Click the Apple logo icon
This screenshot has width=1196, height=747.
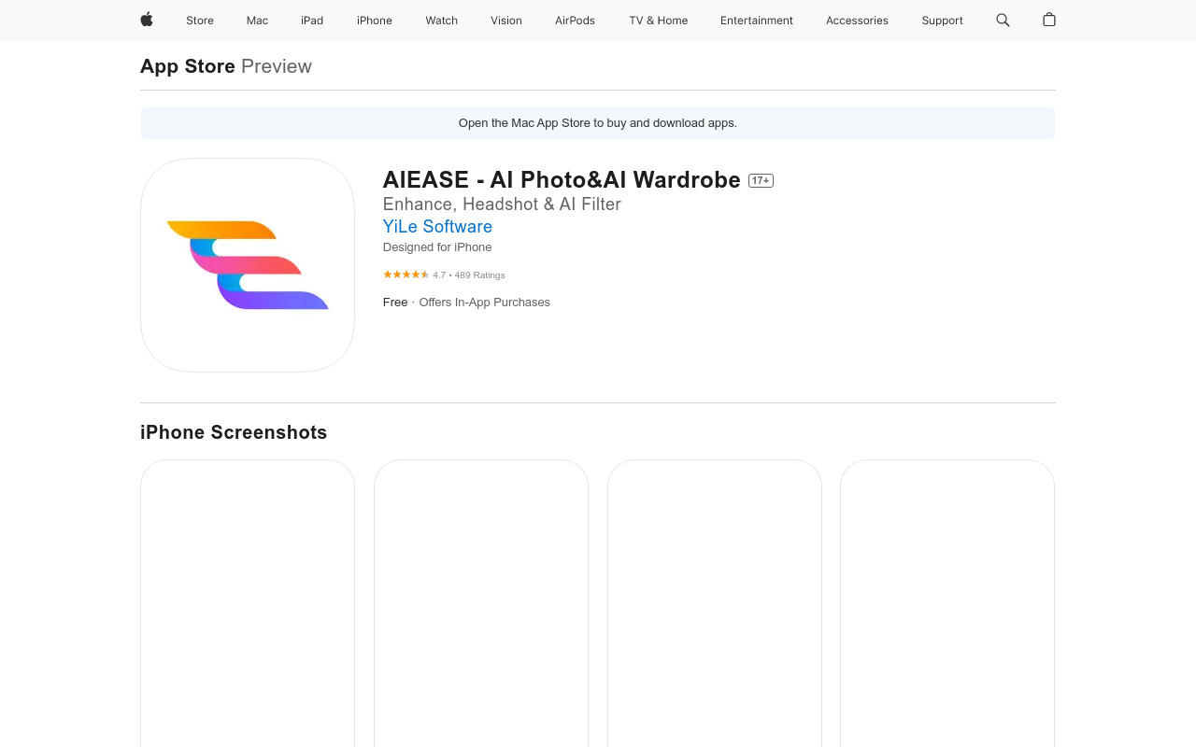point(147,20)
